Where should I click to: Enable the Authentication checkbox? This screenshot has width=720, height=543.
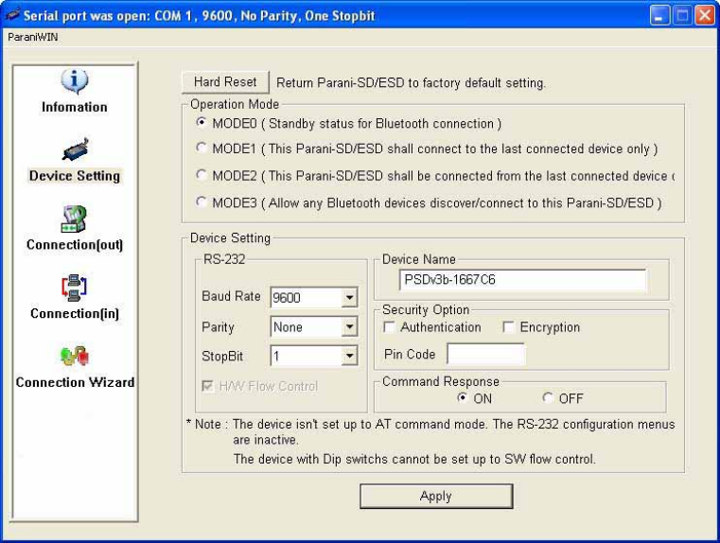coord(389,326)
